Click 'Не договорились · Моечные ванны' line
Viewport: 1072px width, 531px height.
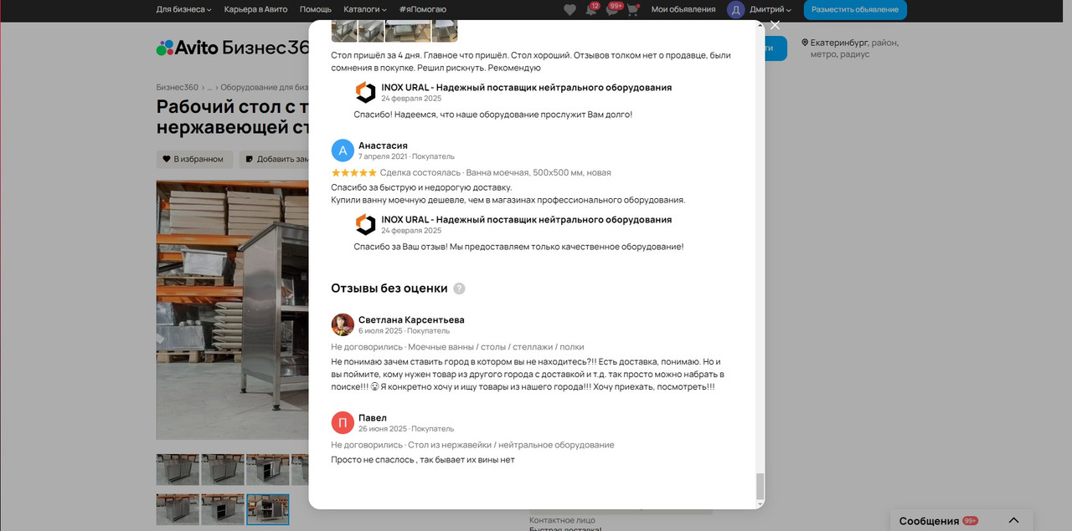tap(457, 347)
